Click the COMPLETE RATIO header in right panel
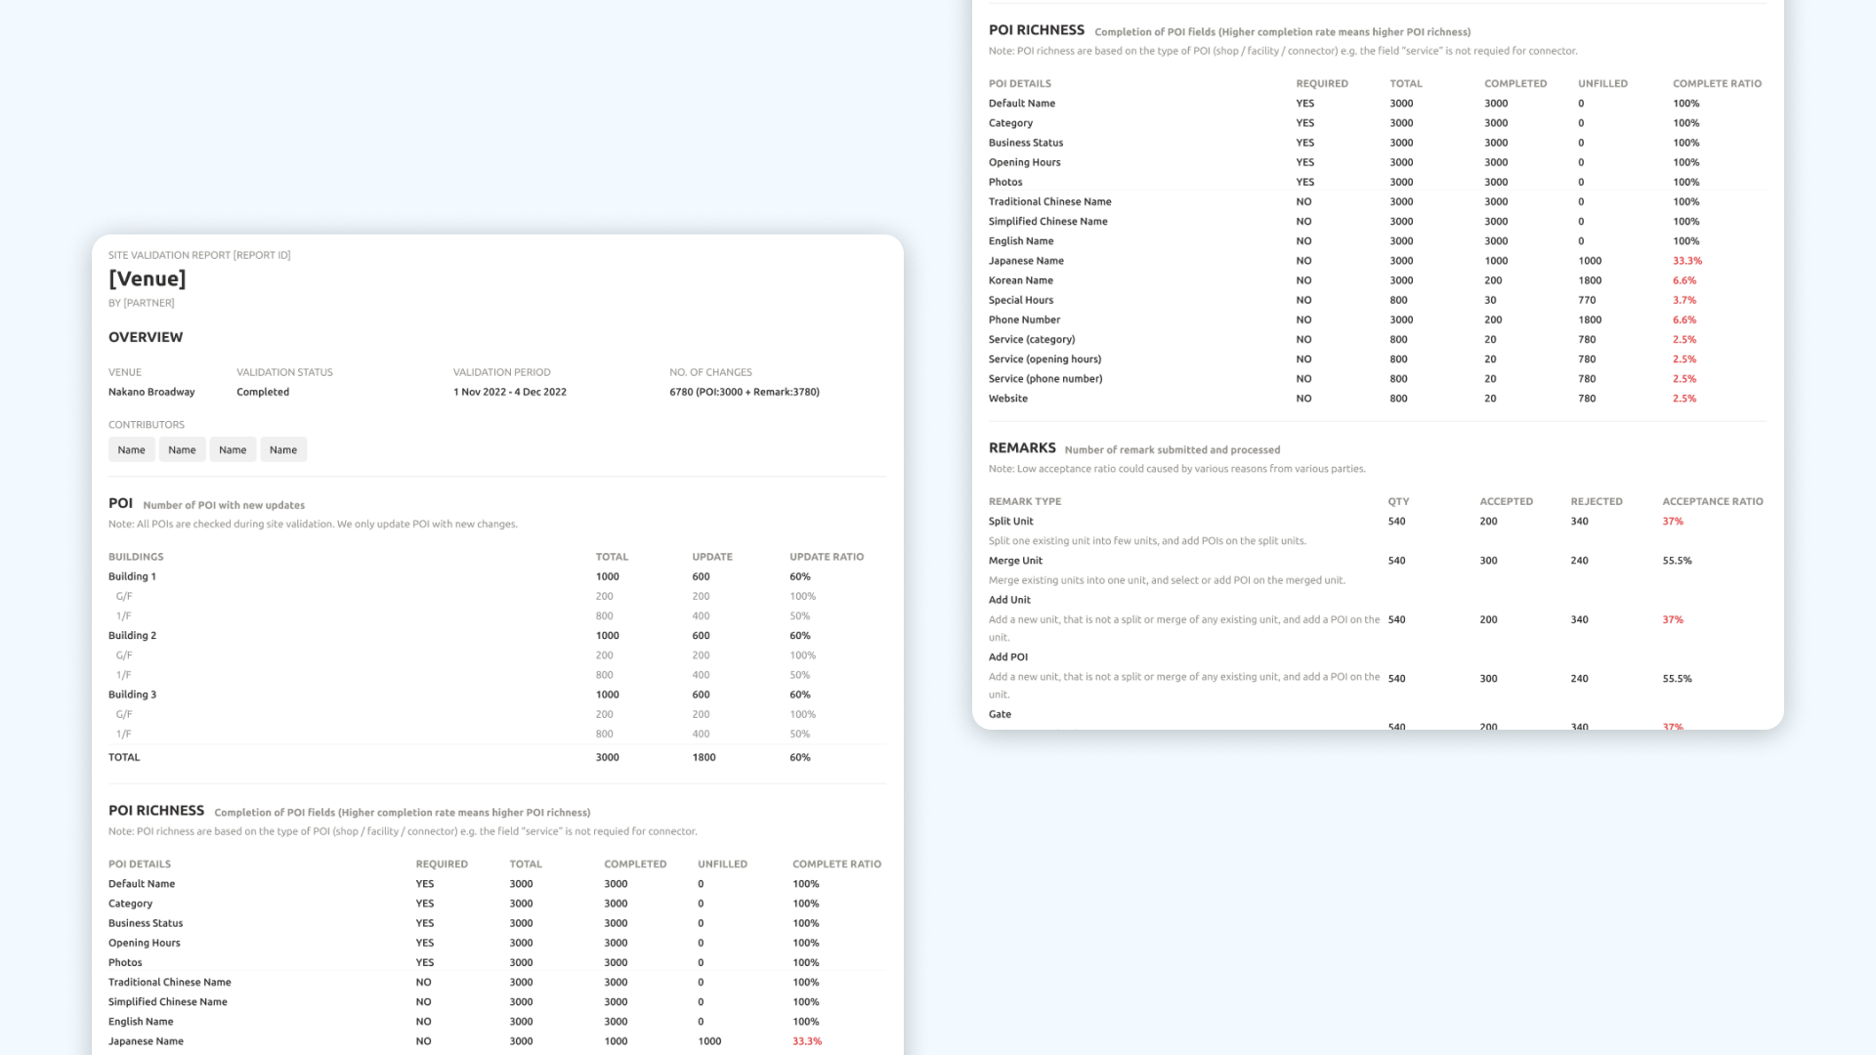 pyautogui.click(x=1717, y=84)
